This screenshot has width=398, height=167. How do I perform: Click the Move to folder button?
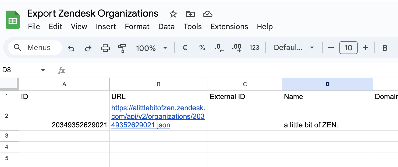coord(190,14)
